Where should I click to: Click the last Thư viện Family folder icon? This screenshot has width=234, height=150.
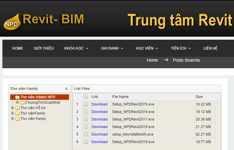pyautogui.click(x=17, y=119)
